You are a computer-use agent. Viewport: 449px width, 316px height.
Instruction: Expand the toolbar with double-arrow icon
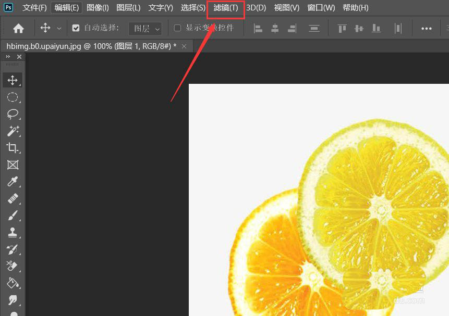(x=8, y=57)
